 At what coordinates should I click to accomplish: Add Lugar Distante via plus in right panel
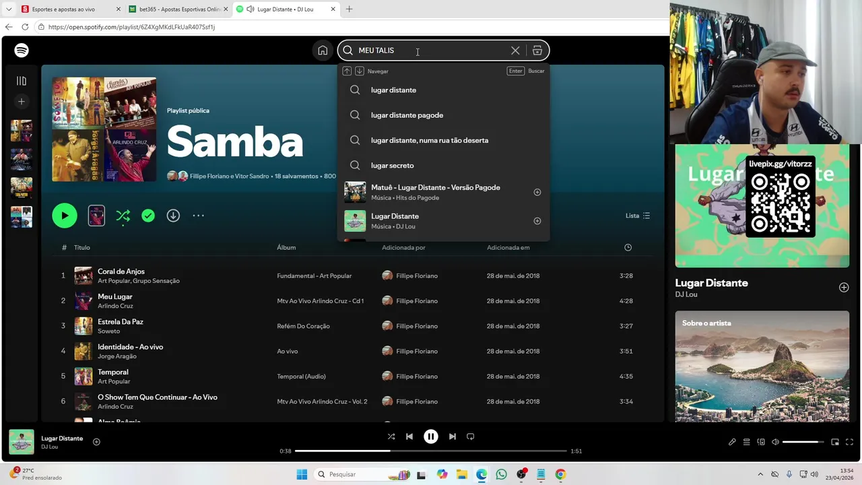844,288
